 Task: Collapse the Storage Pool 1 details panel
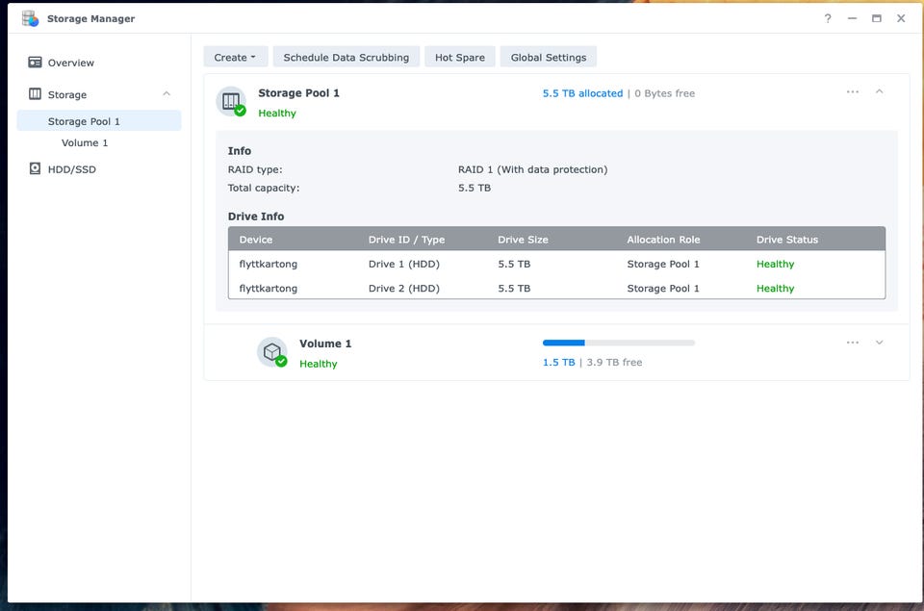[879, 92]
